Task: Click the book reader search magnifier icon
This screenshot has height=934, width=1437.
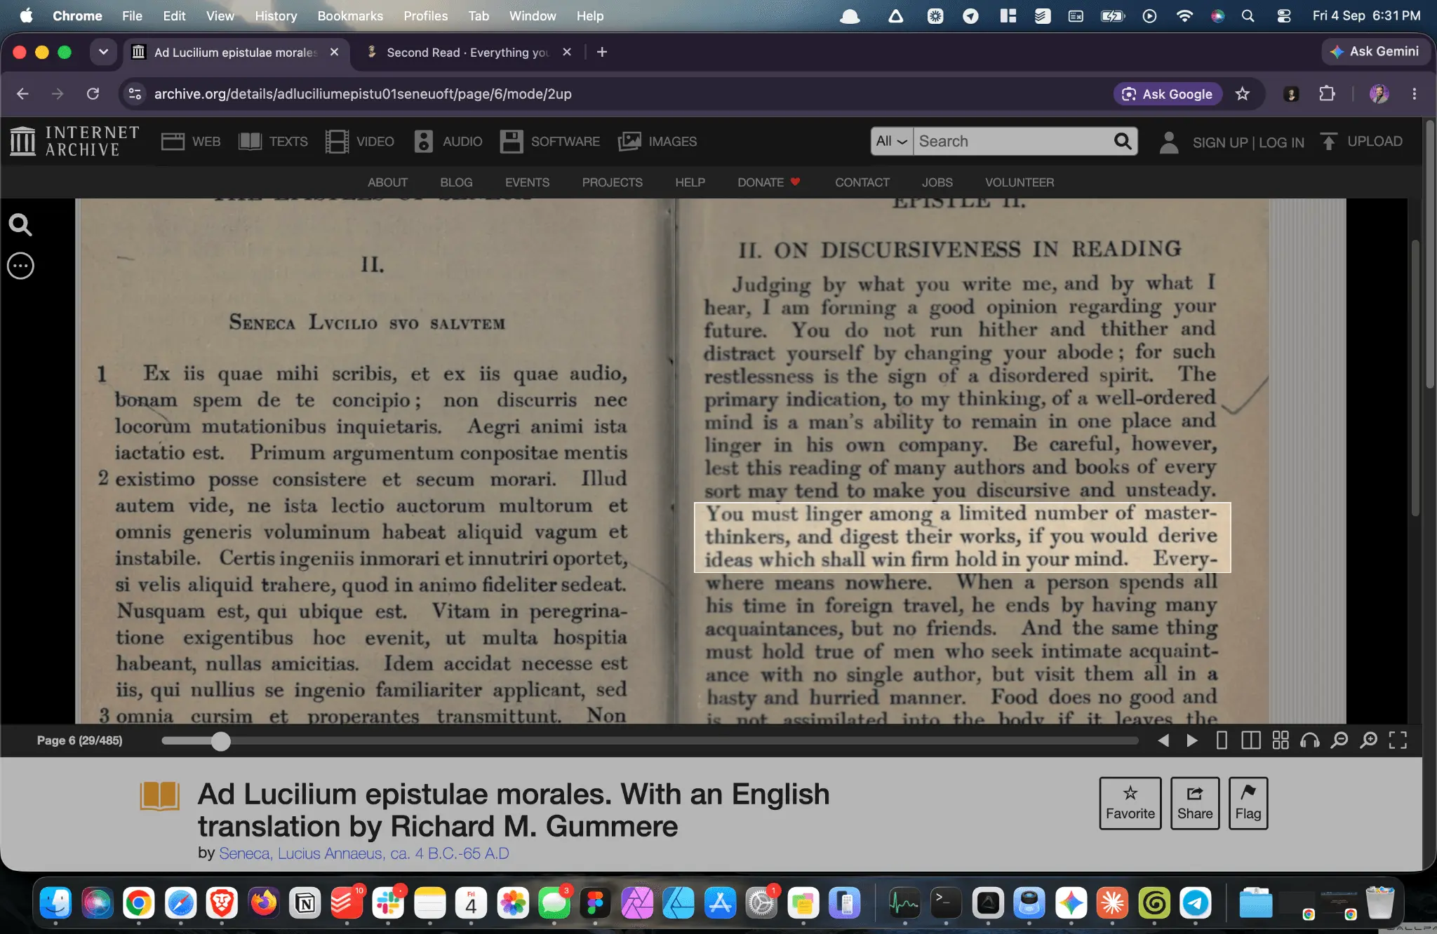Action: pyautogui.click(x=20, y=225)
